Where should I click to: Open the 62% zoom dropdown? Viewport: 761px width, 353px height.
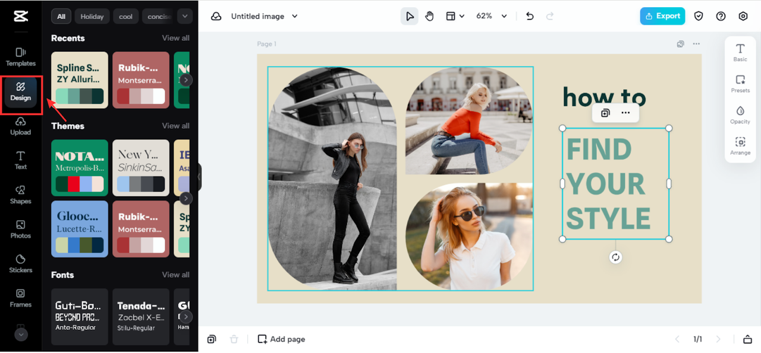point(491,16)
